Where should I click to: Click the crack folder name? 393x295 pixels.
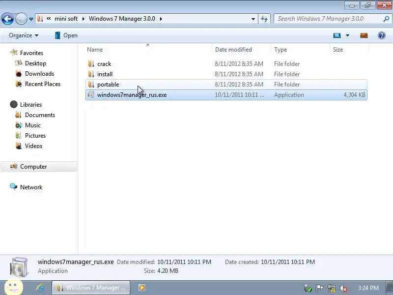(x=104, y=64)
